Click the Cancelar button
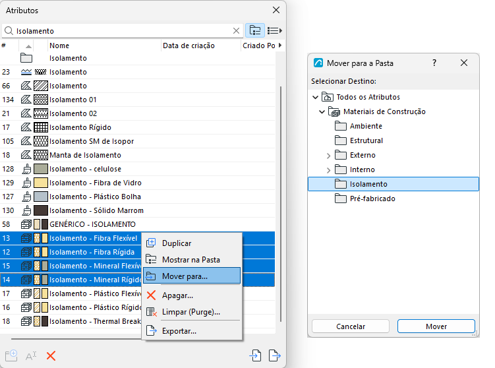The height and width of the screenshot is (368, 495). click(x=351, y=326)
